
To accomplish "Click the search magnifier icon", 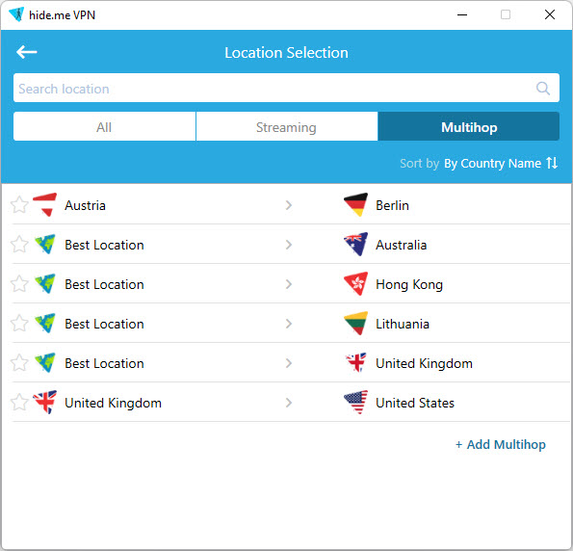I will pyautogui.click(x=543, y=88).
